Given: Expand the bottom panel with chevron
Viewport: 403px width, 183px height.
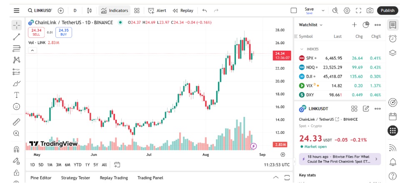Looking at the screenshot, I should click(x=275, y=178).
